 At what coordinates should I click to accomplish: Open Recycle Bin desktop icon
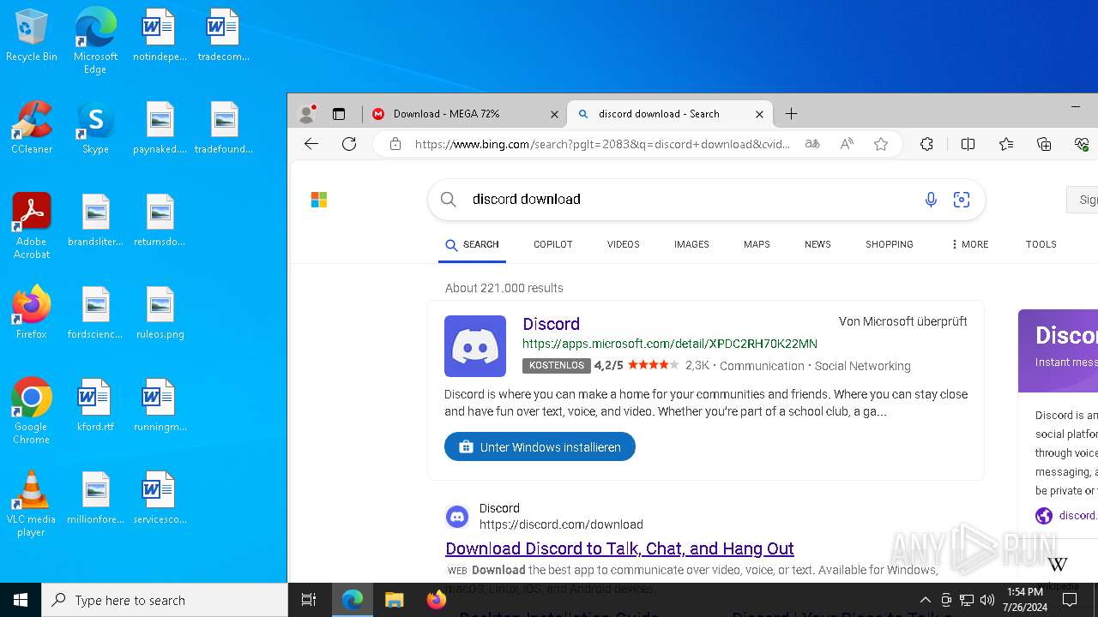click(32, 35)
